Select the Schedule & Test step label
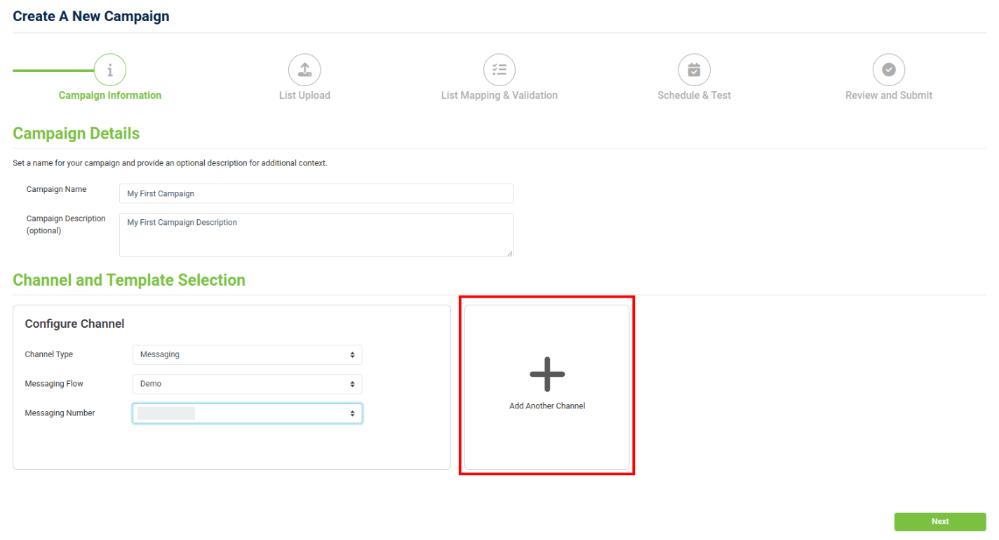 coord(694,95)
